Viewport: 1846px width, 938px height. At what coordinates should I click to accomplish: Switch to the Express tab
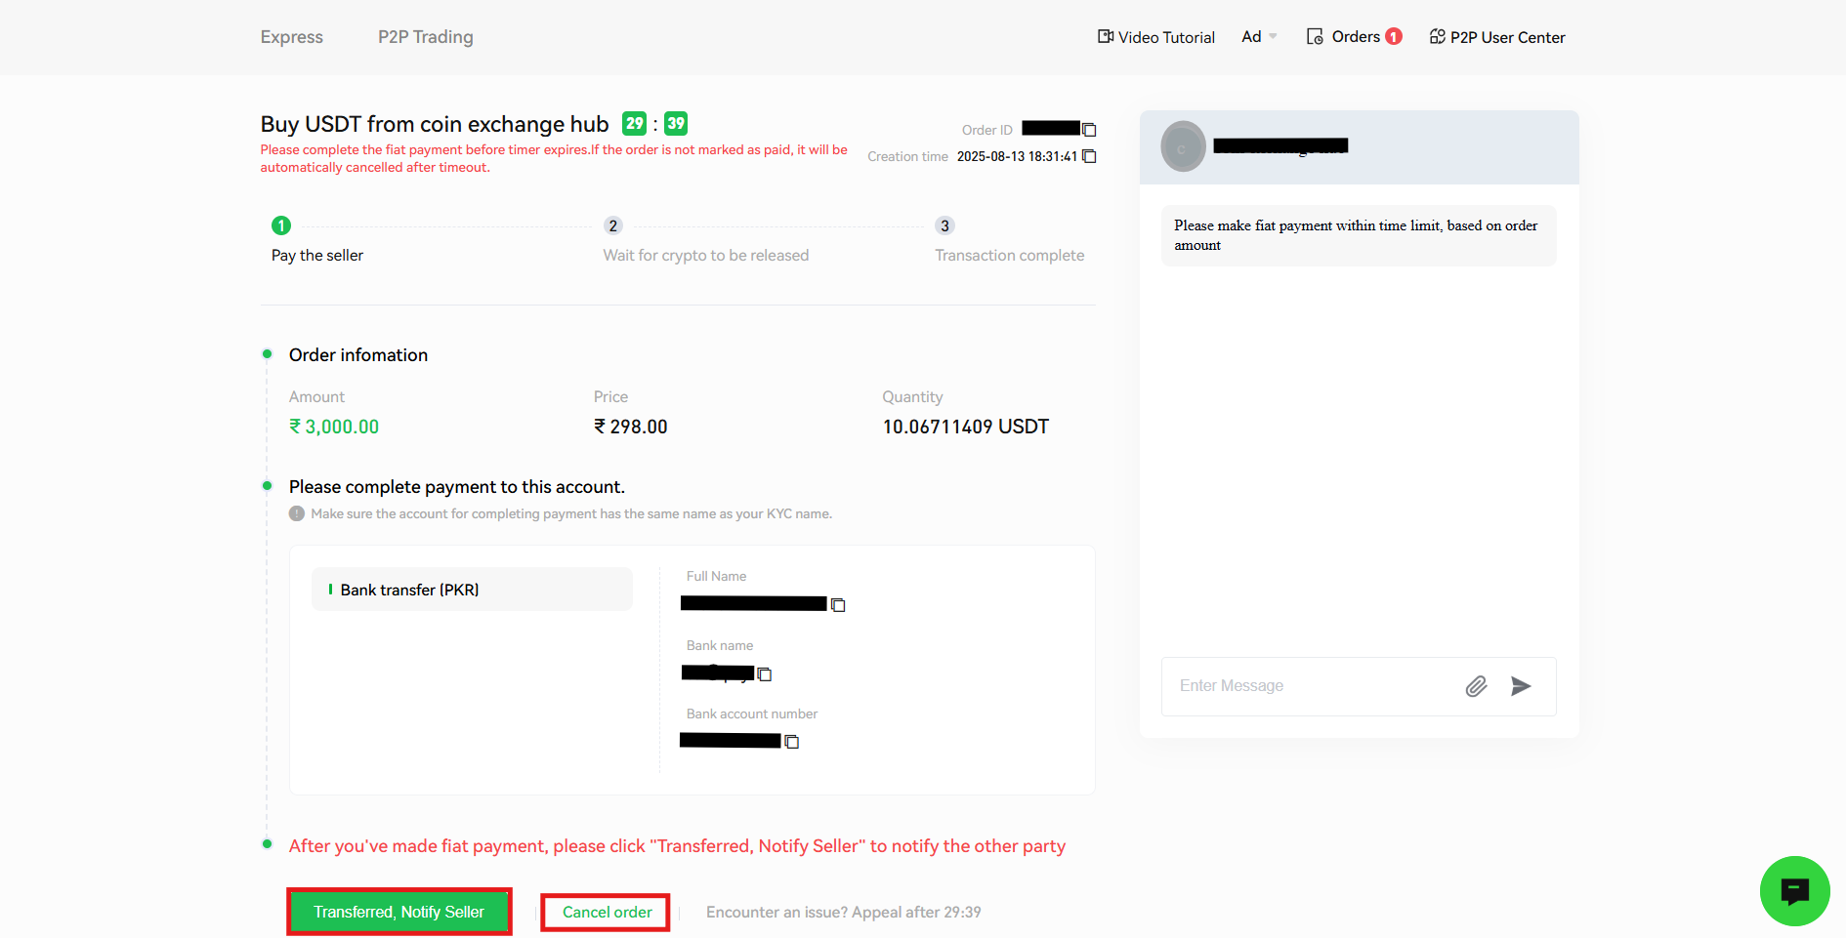[x=291, y=36]
